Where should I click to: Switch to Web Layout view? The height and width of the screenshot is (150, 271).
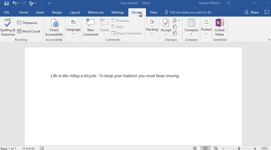215,148
